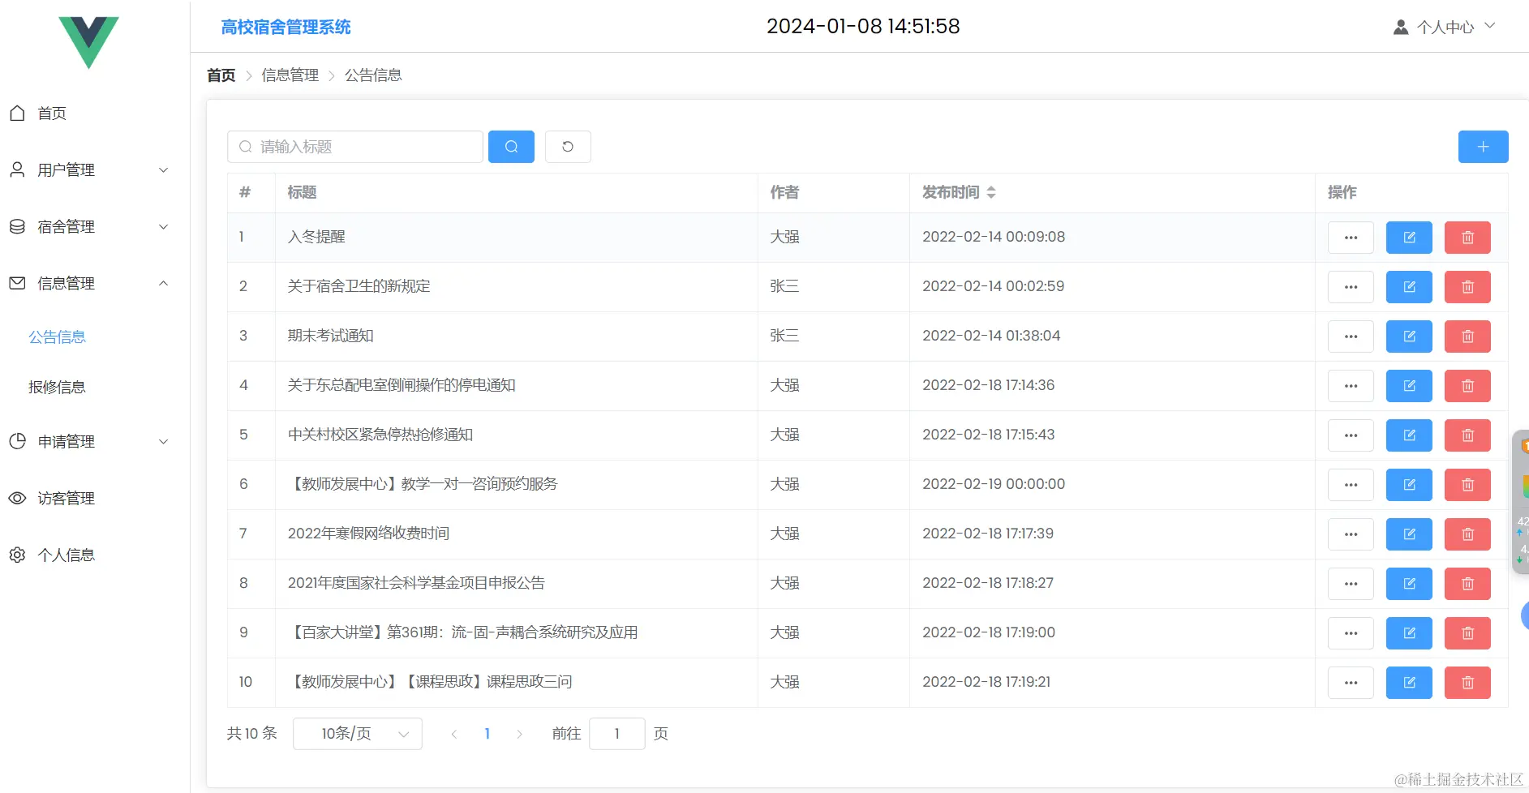Click the 前往 page number input
This screenshot has width=1529, height=793.
617,734
